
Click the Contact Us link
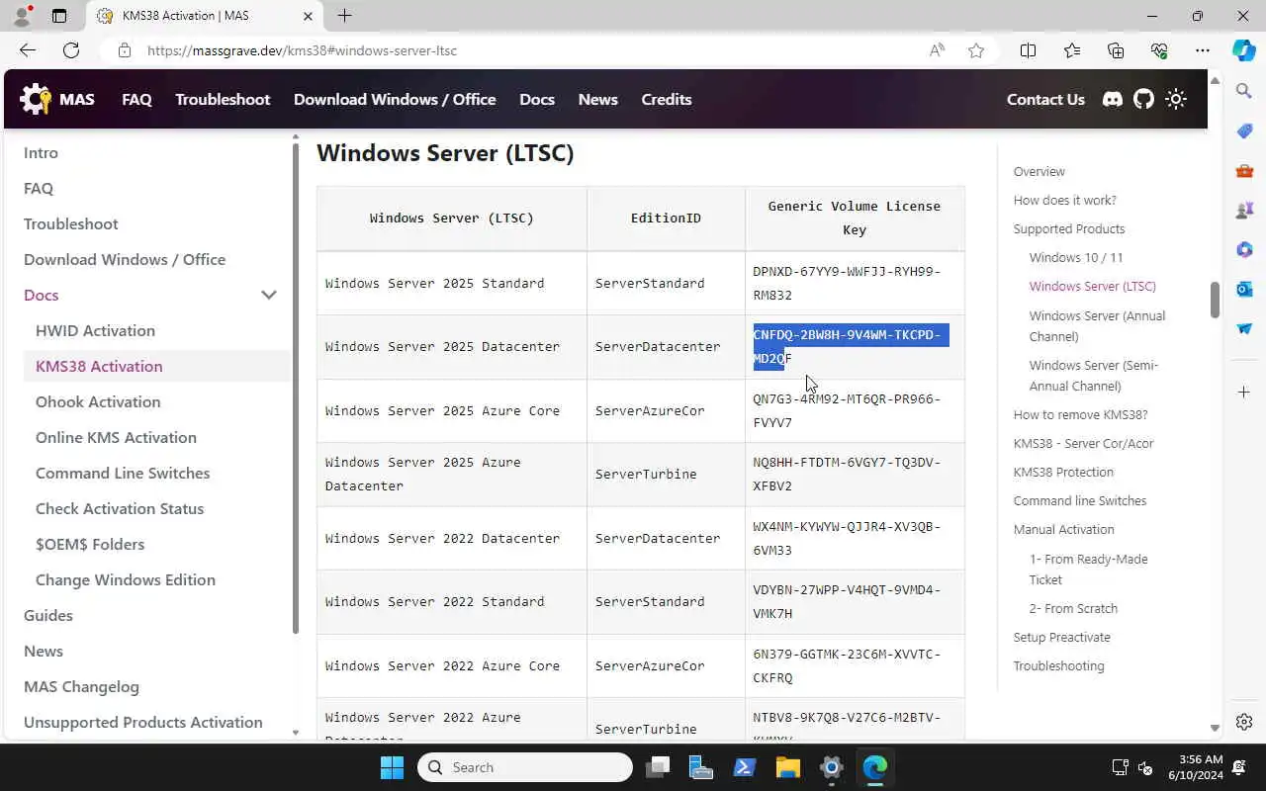(1045, 99)
